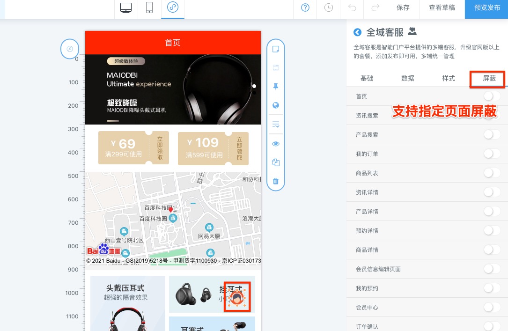Open the 样式 tab
Screen dimensions: 508x331
coord(449,78)
